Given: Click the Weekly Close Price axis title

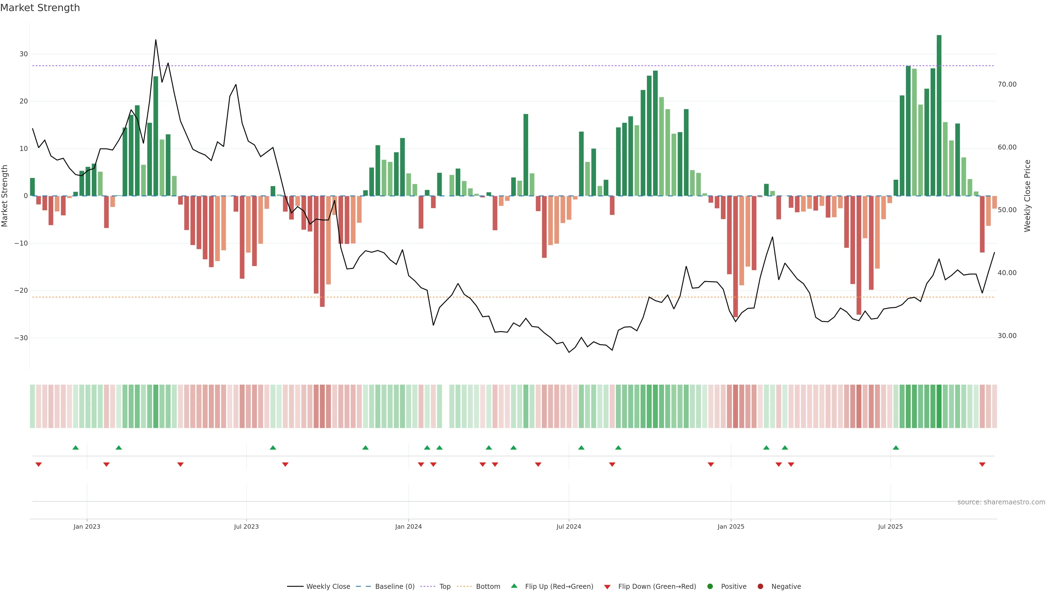Looking at the screenshot, I should 1027,196.
